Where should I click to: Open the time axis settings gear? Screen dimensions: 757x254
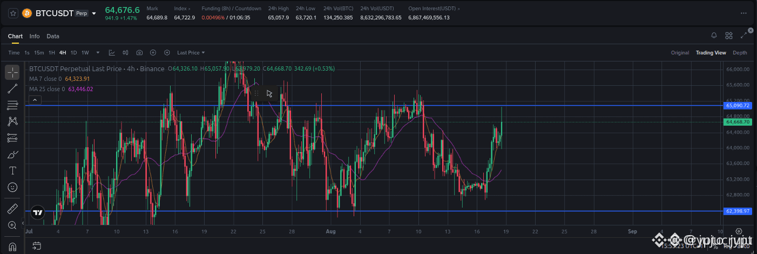click(739, 231)
